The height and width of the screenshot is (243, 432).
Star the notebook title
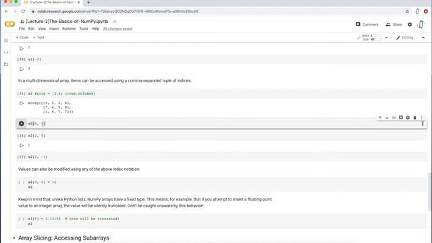click(x=115, y=21)
